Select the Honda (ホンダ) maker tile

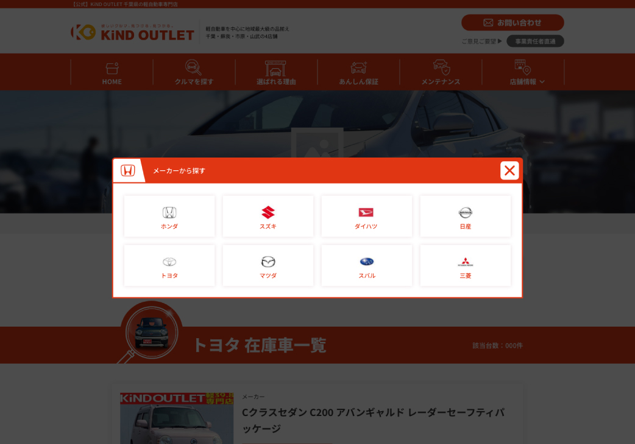[169, 216]
